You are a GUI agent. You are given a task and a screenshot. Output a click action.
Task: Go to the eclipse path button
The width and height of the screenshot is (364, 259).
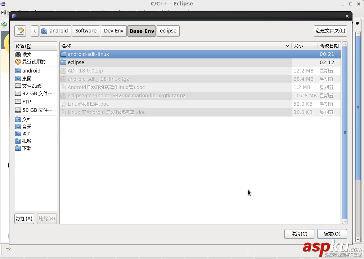(x=168, y=31)
